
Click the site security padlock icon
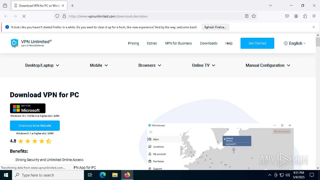coord(64,16)
